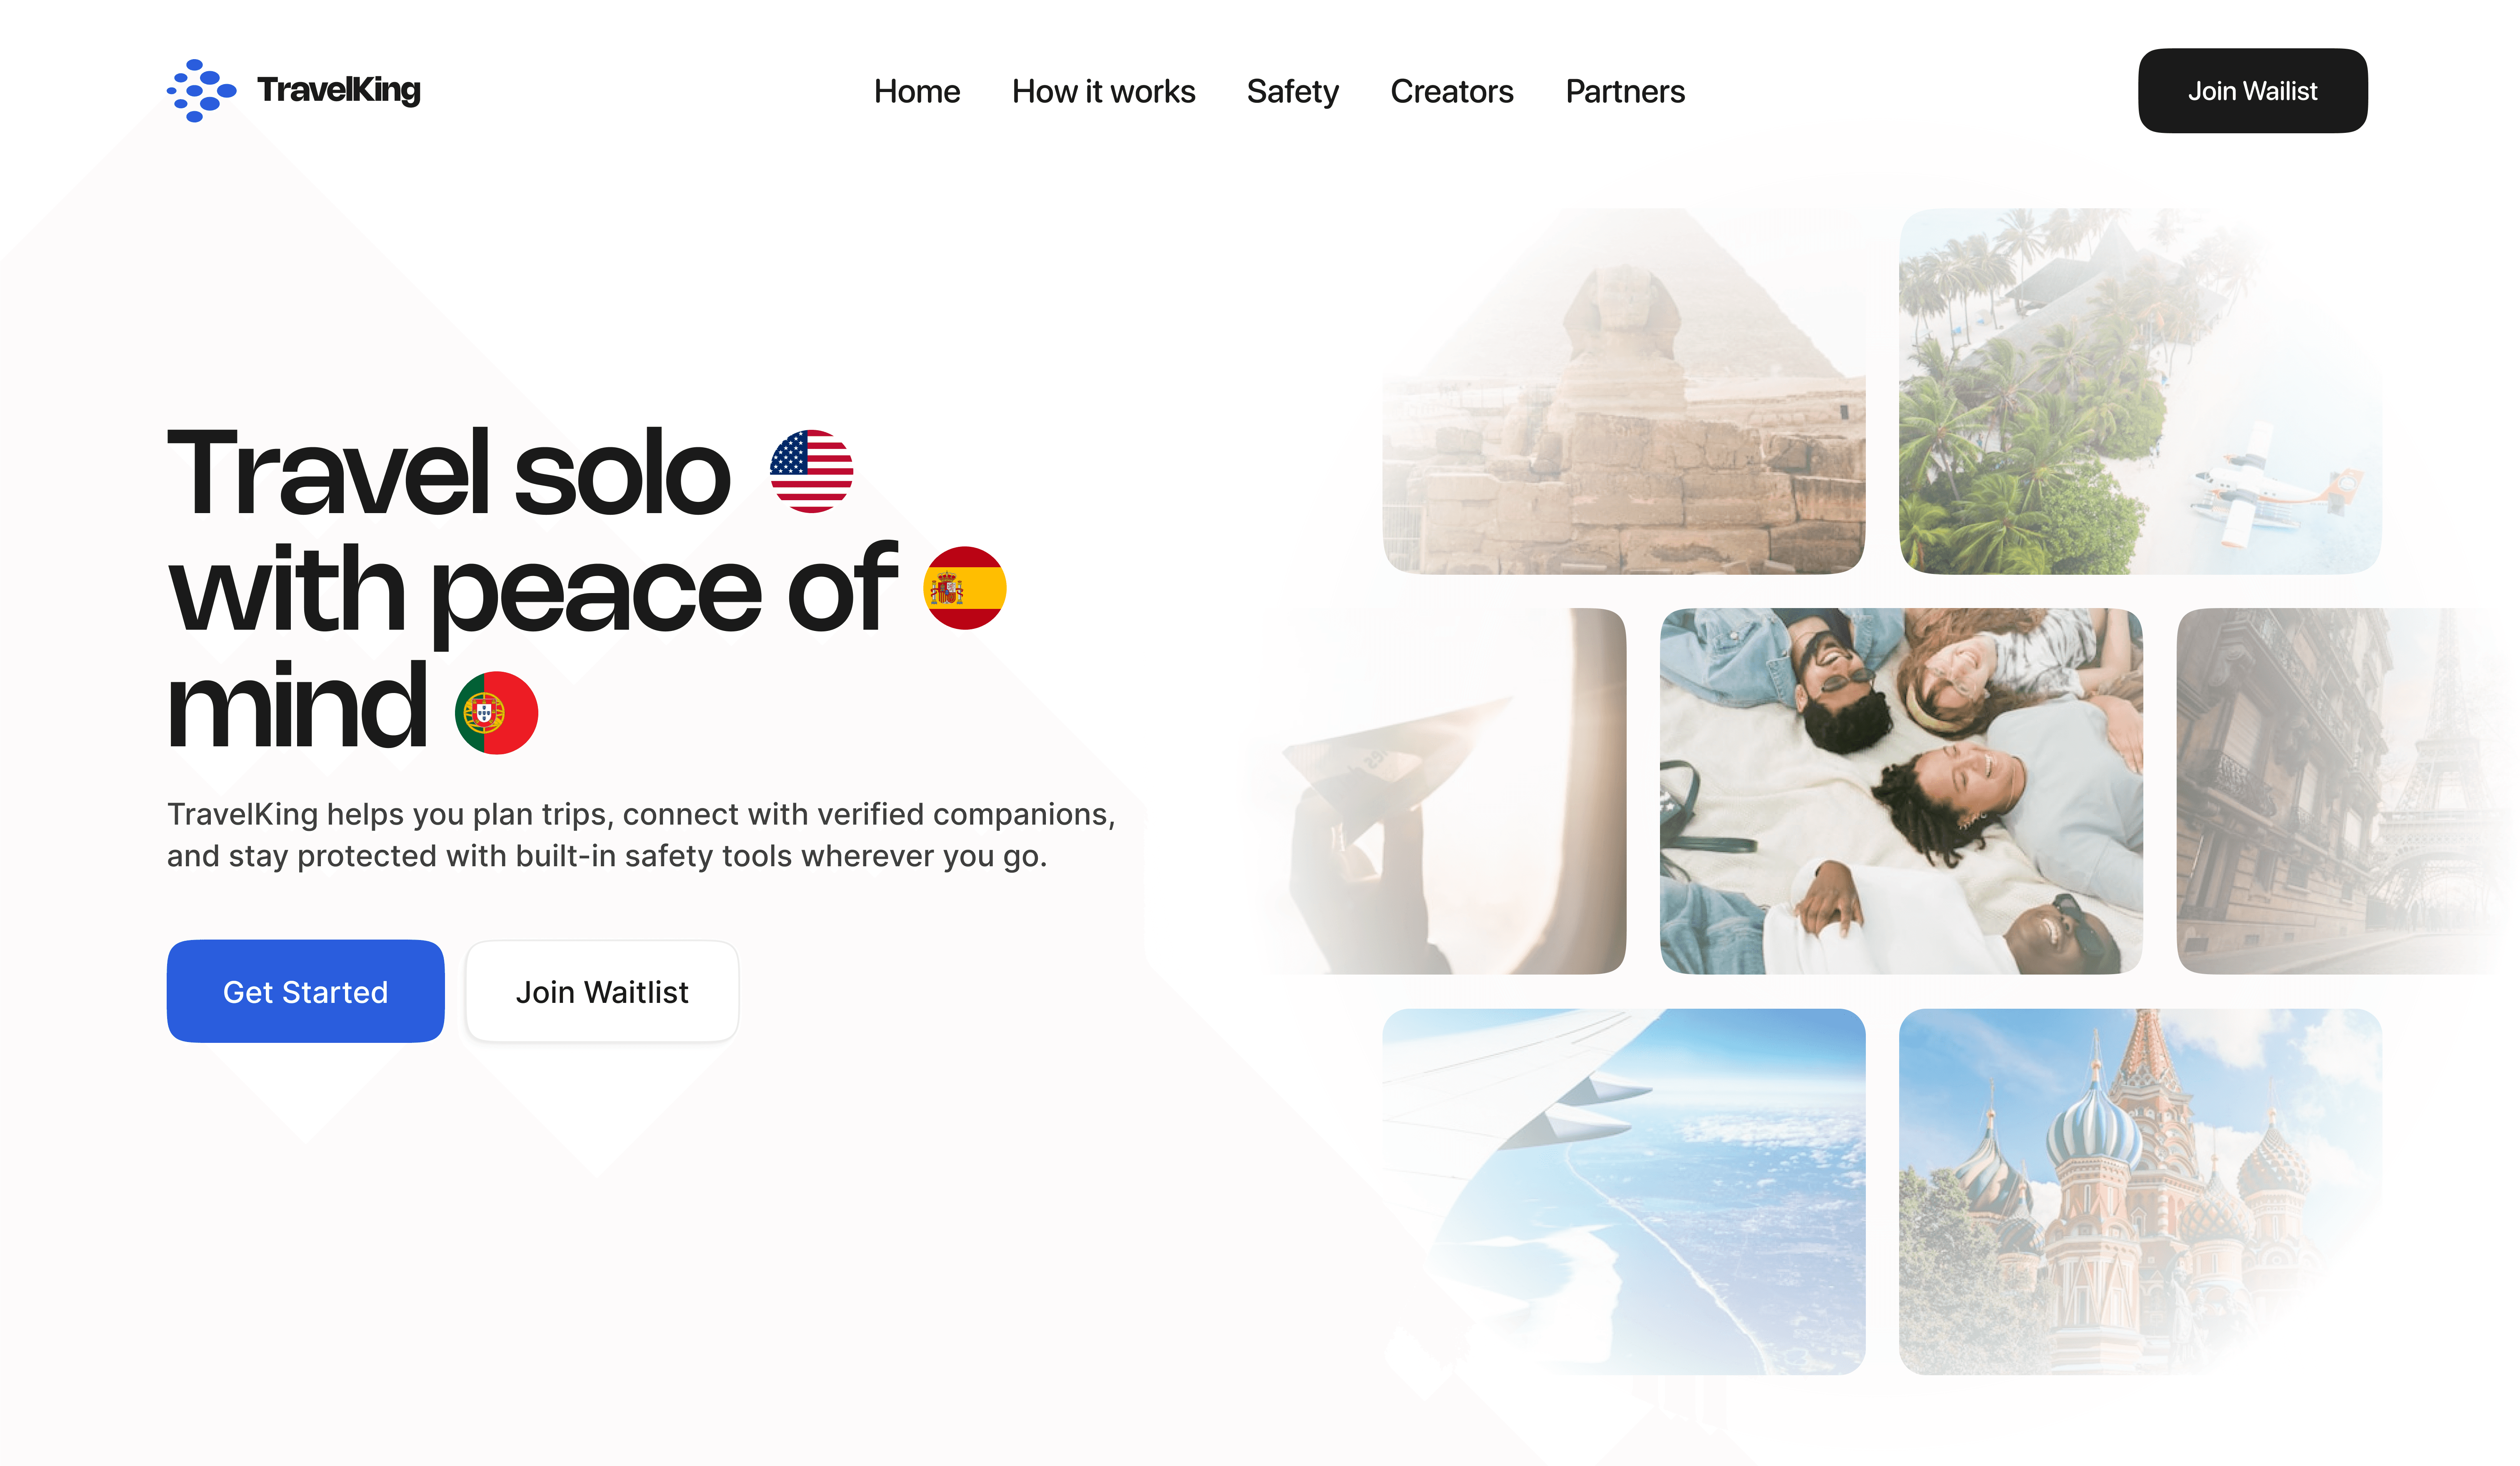Click the black Join Wailist header button

2252,91
